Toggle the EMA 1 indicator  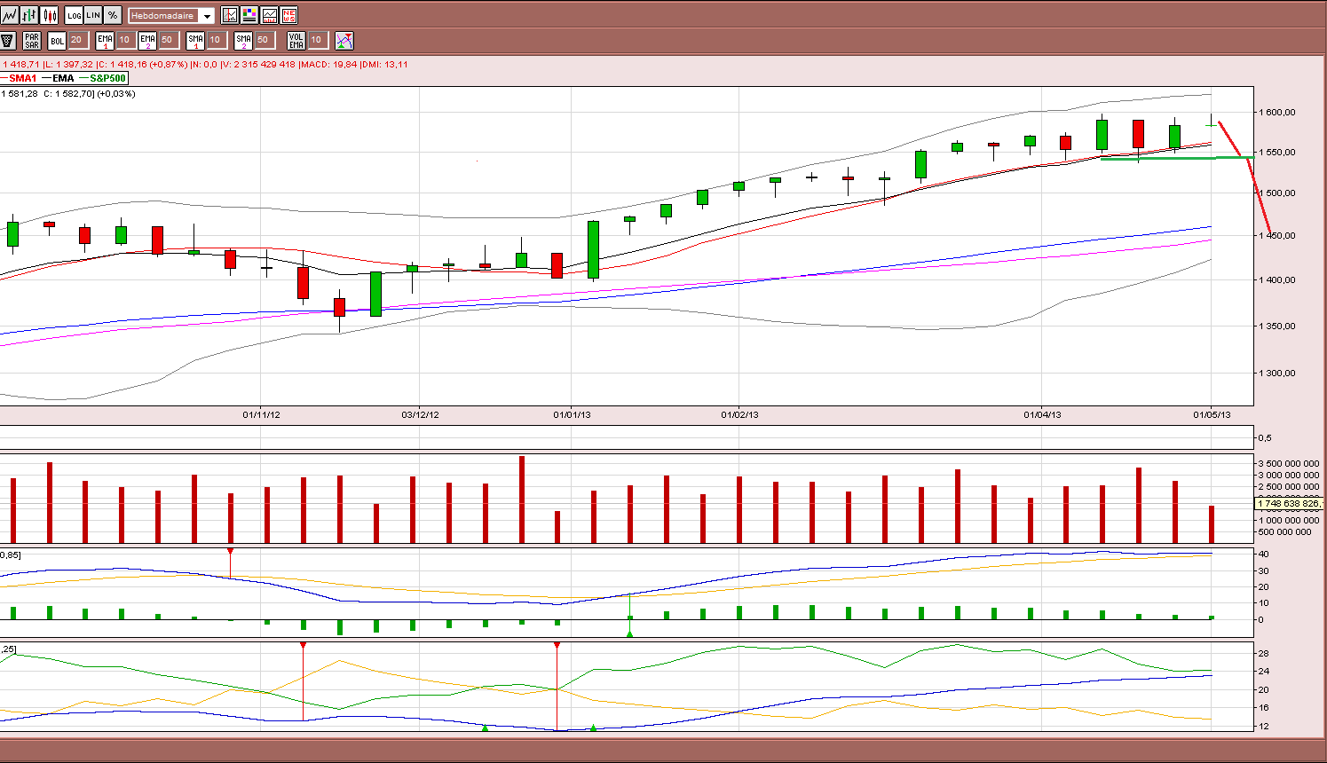[105, 40]
